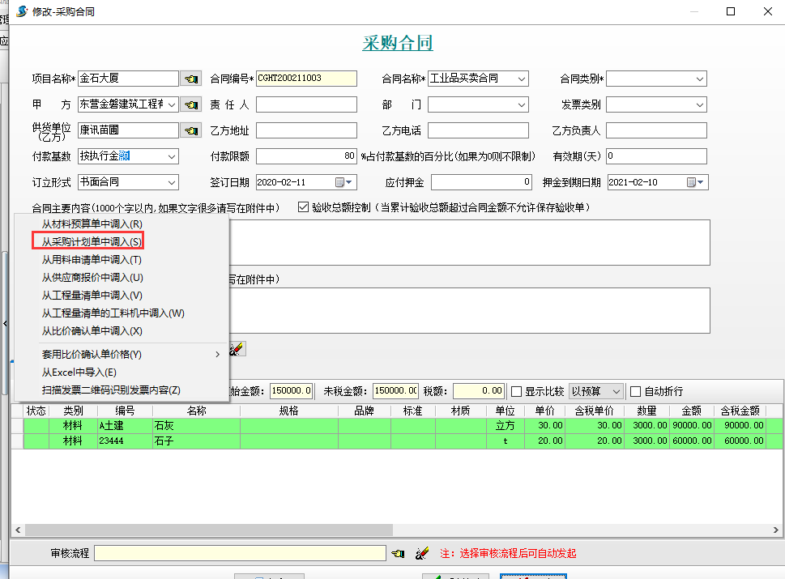The image size is (785, 579).
Task: Open the 甲方 selection lookup icon
Action: click(190, 105)
